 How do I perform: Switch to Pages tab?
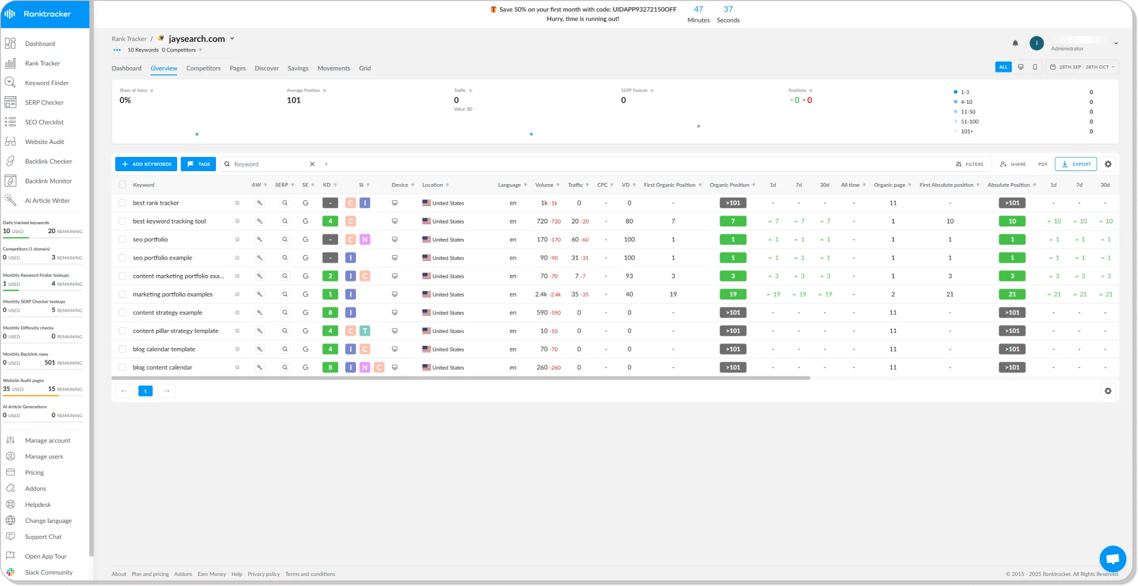(237, 68)
